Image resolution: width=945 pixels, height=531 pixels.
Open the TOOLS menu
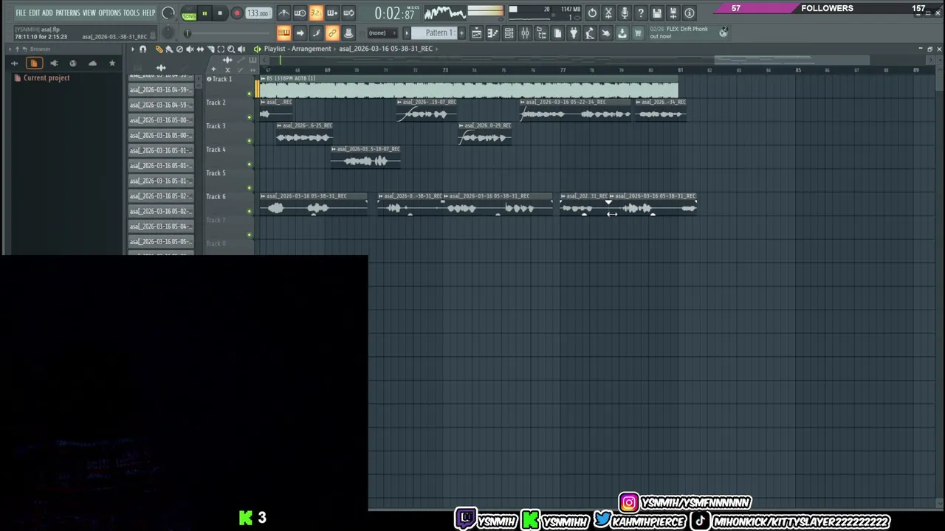tap(131, 13)
